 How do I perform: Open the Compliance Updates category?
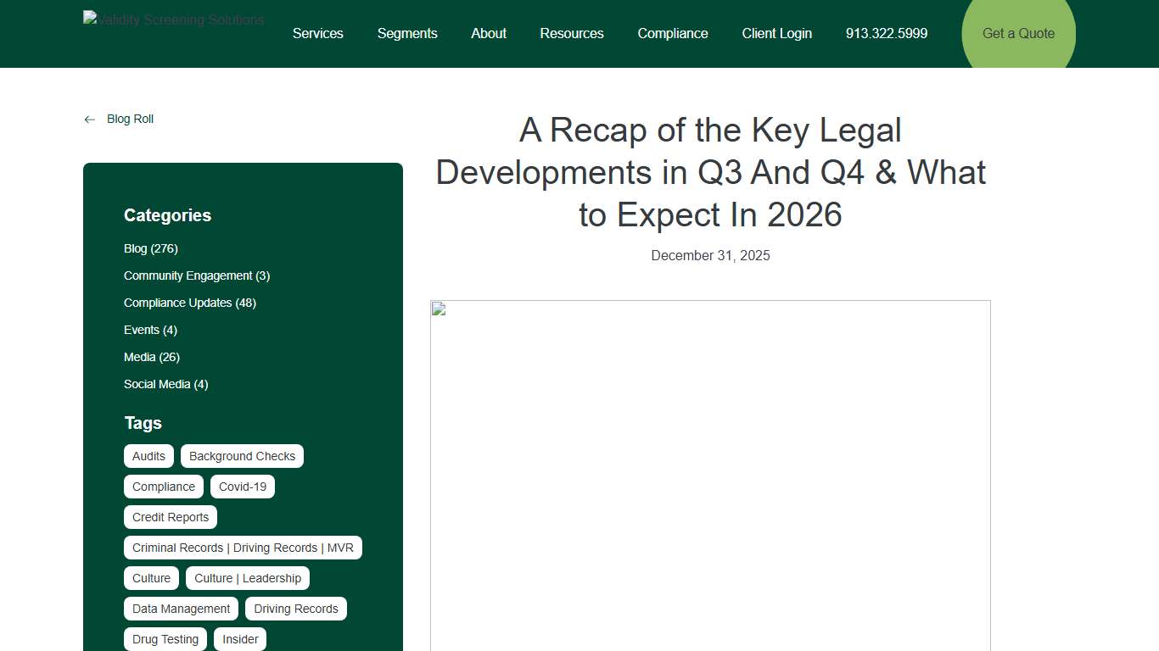pos(189,303)
